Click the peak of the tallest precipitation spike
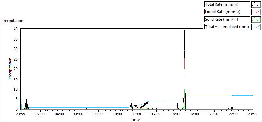This screenshot has height=122, width=262. [185, 31]
